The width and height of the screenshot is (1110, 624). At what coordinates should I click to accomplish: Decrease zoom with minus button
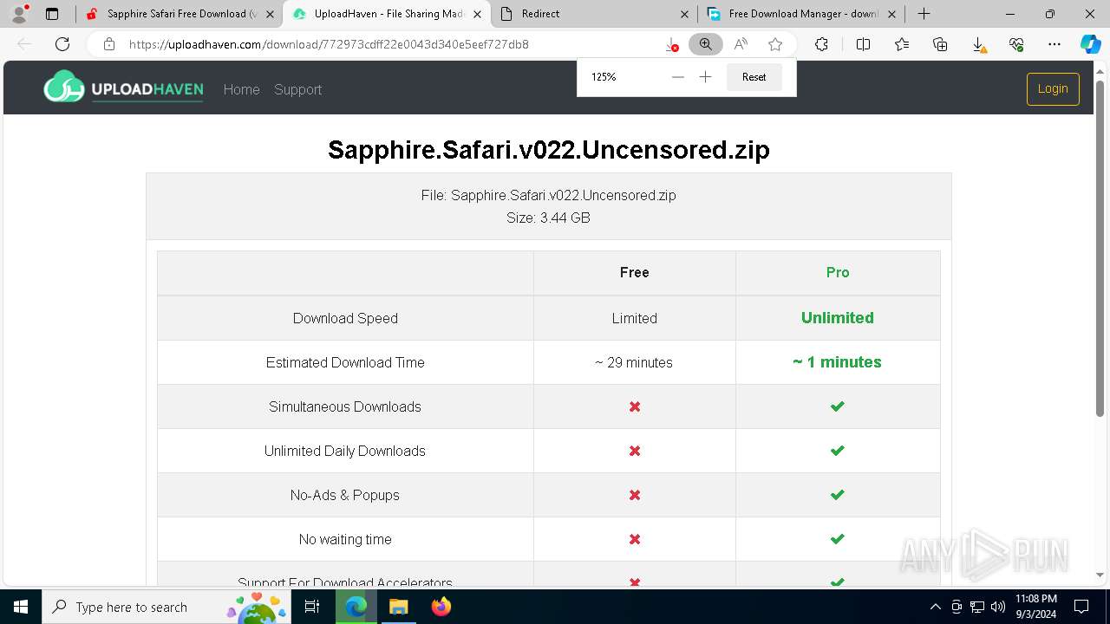pyautogui.click(x=678, y=77)
